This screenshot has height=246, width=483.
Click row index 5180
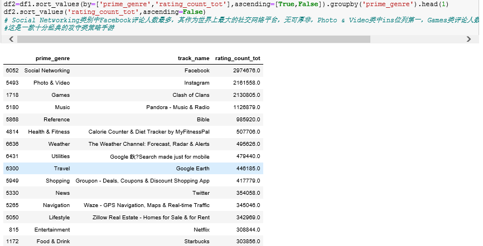click(12, 107)
